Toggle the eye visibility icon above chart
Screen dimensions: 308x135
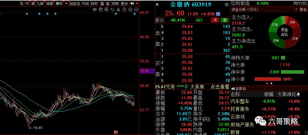point(94,9)
